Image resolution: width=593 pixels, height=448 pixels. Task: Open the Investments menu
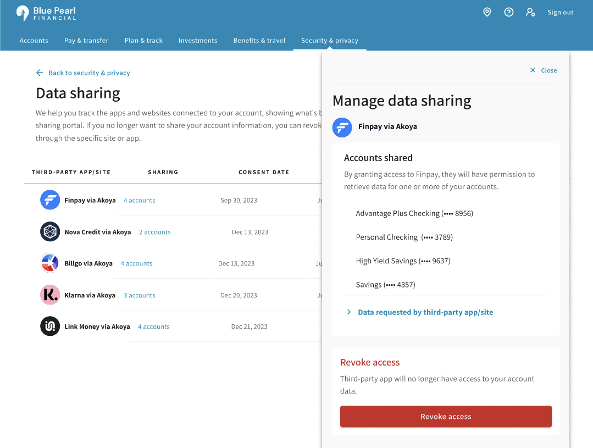[x=198, y=41]
